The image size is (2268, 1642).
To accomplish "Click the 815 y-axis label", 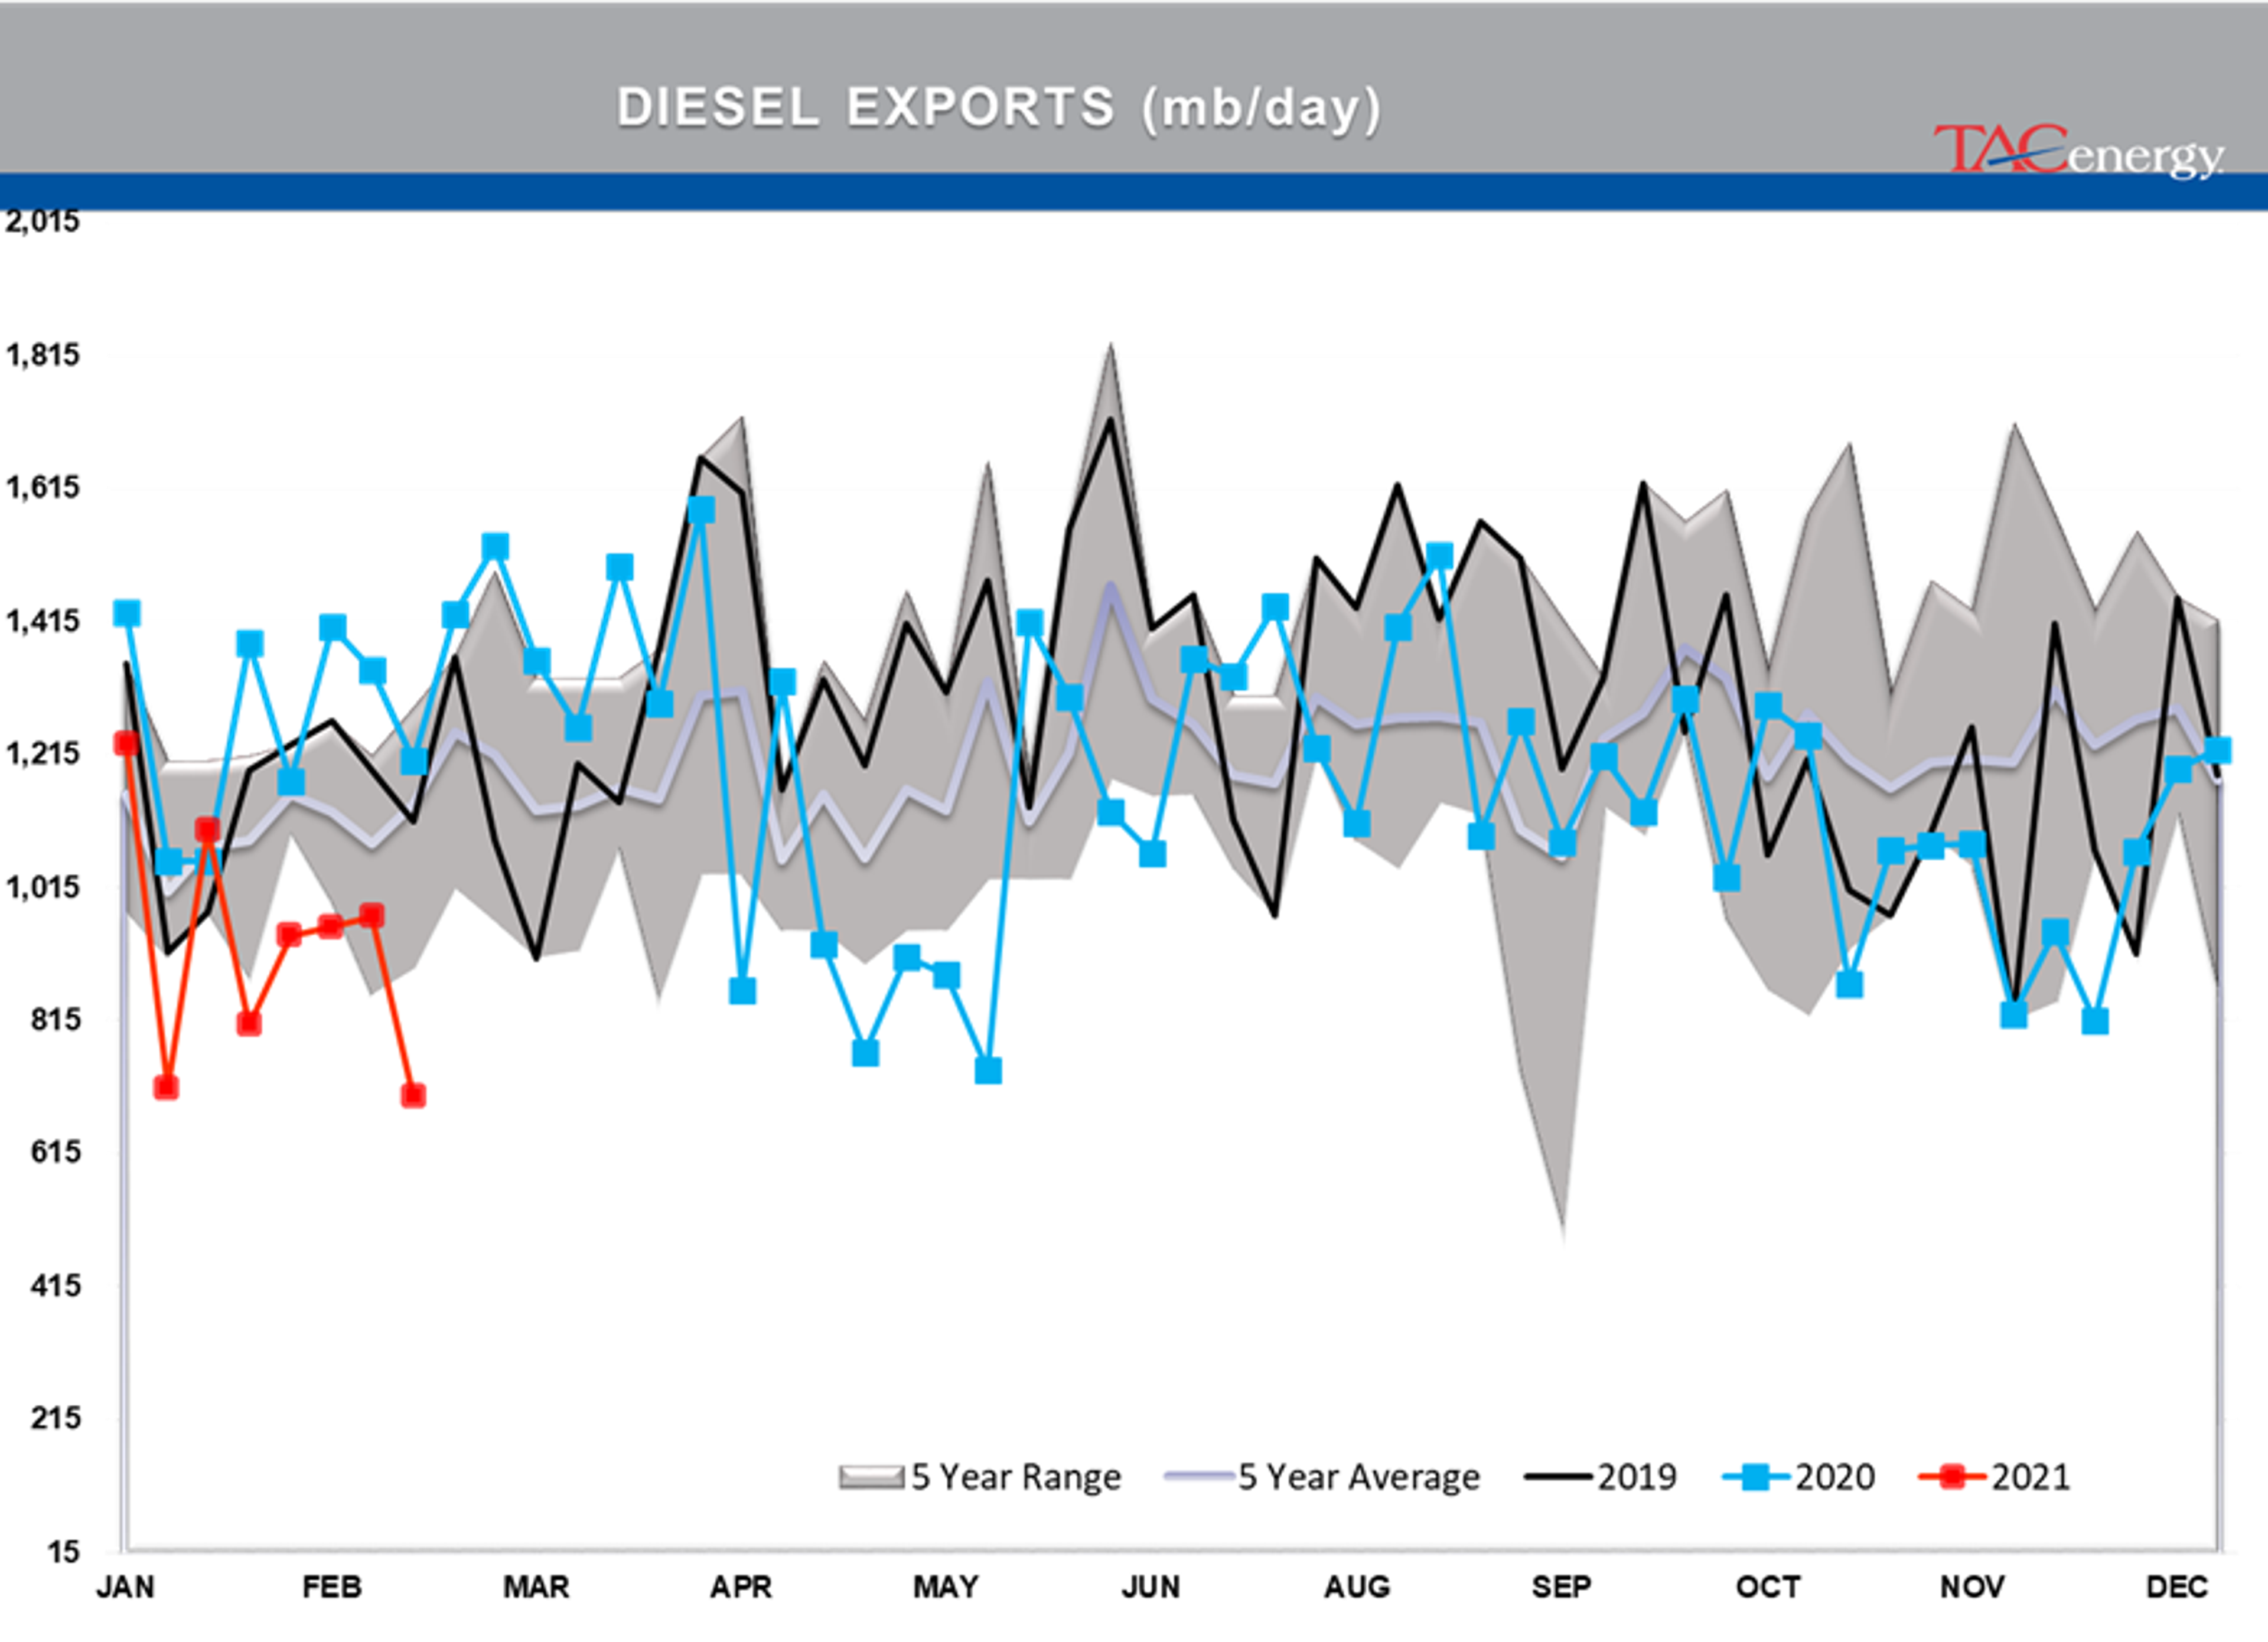I will (55, 1019).
